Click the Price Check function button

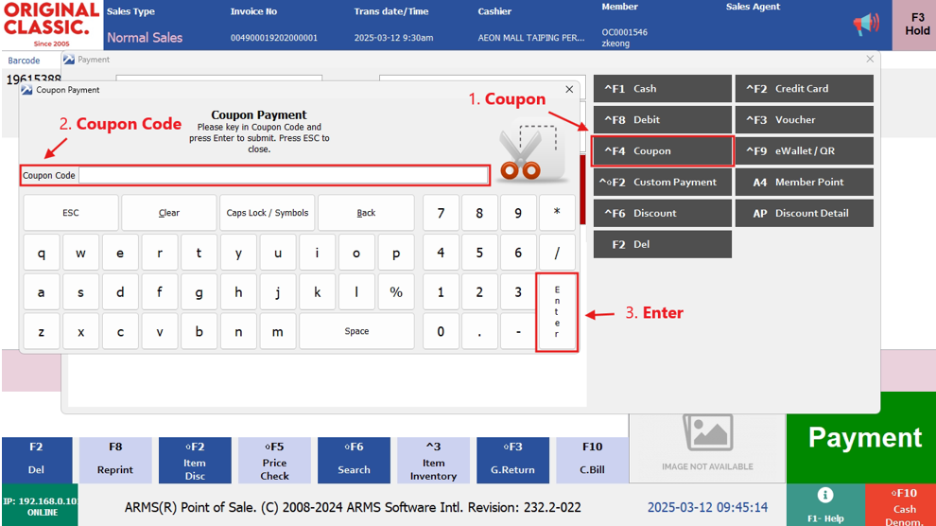[x=274, y=461]
